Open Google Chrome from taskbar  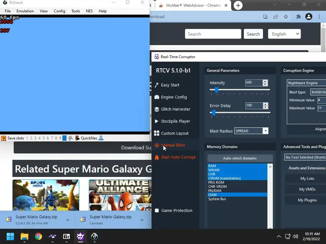pos(39,236)
